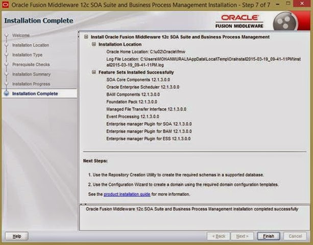Select Prerequisite Checks step in sidebar
Image resolution: width=313 pixels, height=245 pixels.
[31, 64]
